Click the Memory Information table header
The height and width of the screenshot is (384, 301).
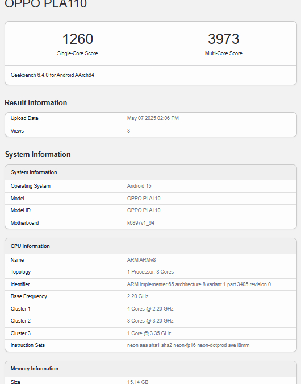[x=150, y=369]
